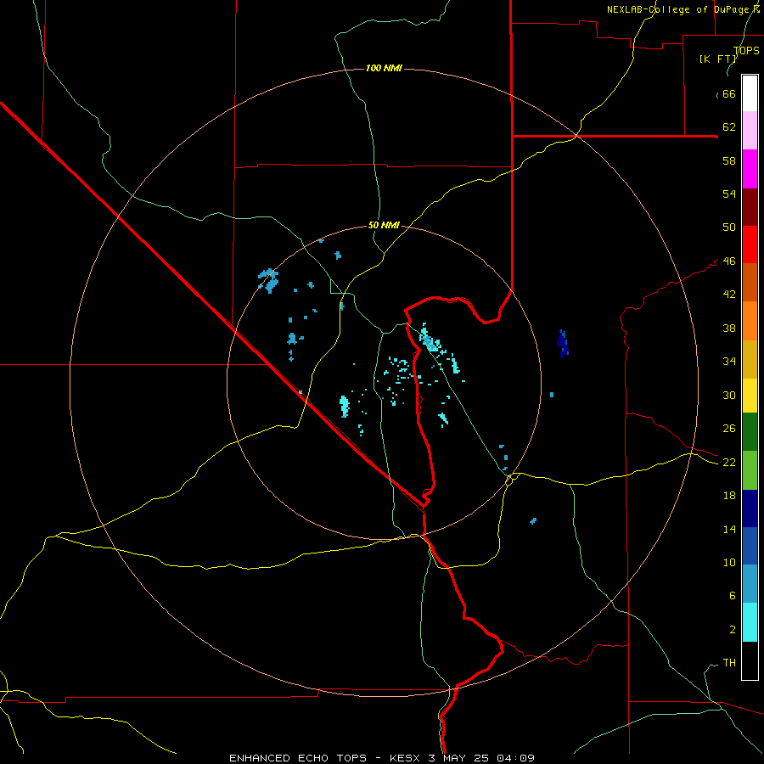This screenshot has width=764, height=764.
Task: Click the '34' scale value
Action: pos(729,362)
